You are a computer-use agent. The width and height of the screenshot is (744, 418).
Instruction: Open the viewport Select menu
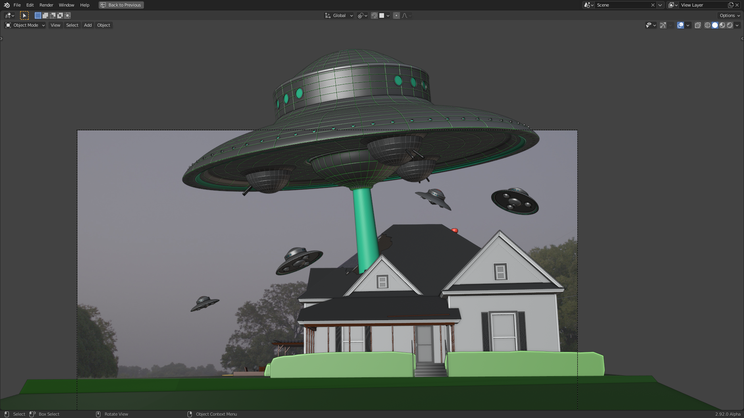(72, 25)
